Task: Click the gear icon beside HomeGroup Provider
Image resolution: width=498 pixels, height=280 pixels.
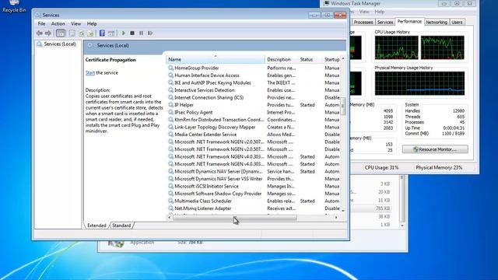Action: pyautogui.click(x=171, y=68)
